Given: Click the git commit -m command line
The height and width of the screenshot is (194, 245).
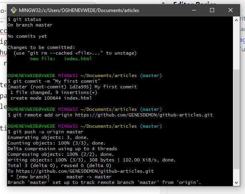Looking at the screenshot, I should (x=54, y=81).
